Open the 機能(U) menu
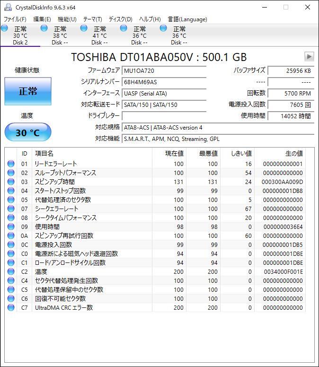The image size is (319, 367). pos(67,19)
